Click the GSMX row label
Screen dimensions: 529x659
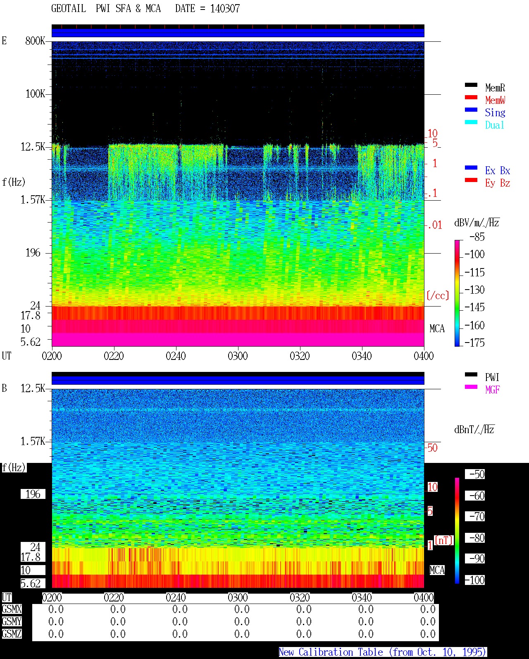12,609
